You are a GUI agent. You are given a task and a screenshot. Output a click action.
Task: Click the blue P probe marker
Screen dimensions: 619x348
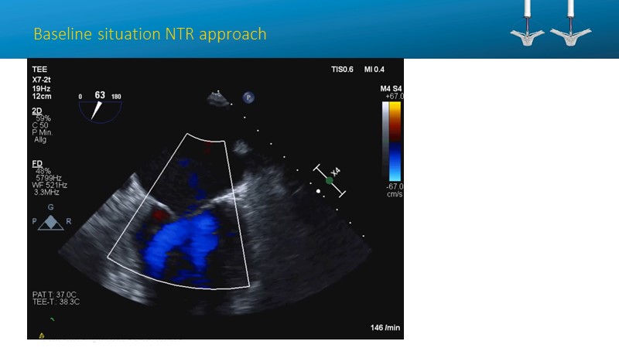point(248,97)
